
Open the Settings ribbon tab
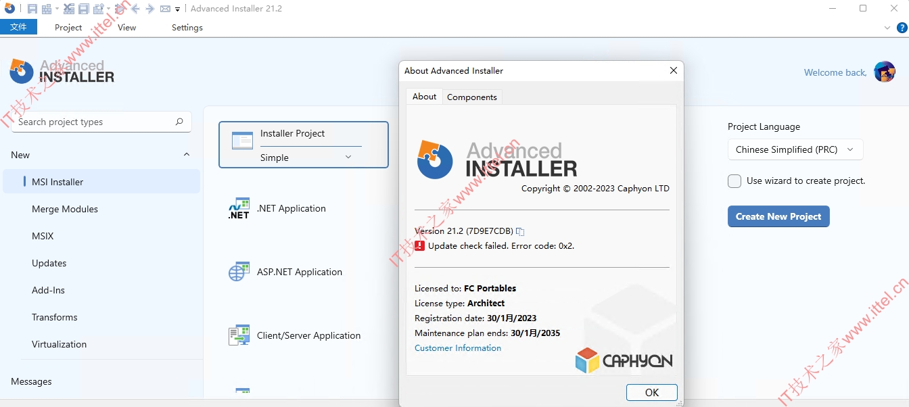[187, 28]
